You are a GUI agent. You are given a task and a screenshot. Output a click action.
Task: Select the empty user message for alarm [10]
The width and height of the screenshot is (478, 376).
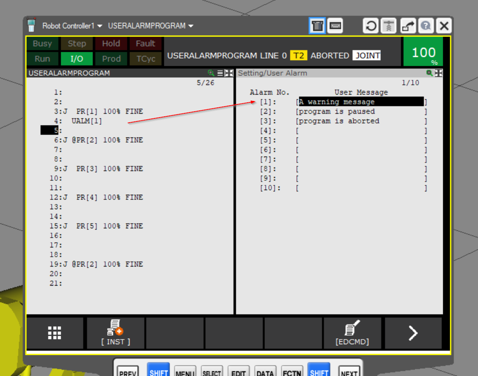click(361, 188)
